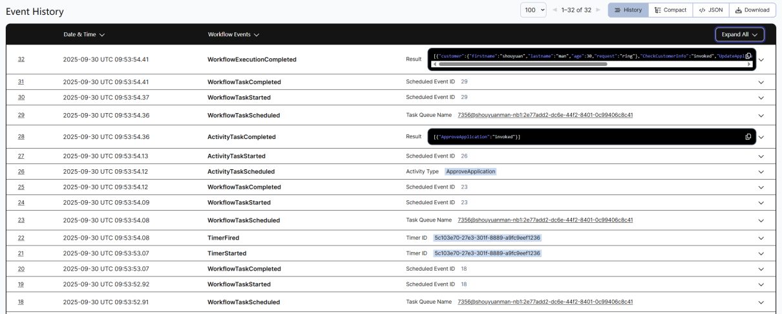This screenshot has height=314, width=782.
Task: Click the right scroll arrow in result box
Action: pos(749,65)
